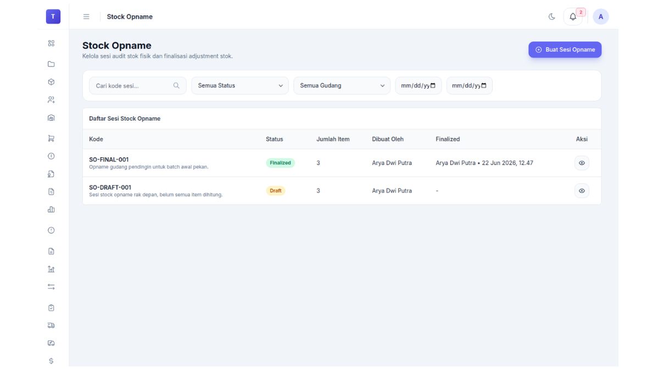
Task: Open the warehouse icon in sidebar
Action: point(51,117)
